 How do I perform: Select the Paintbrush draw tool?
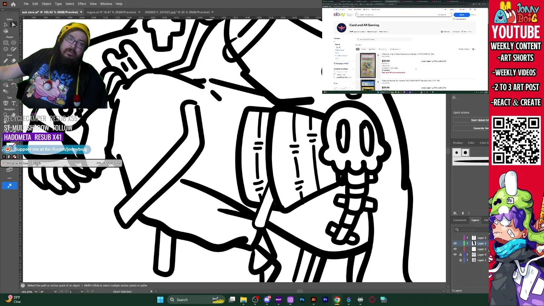(6, 61)
